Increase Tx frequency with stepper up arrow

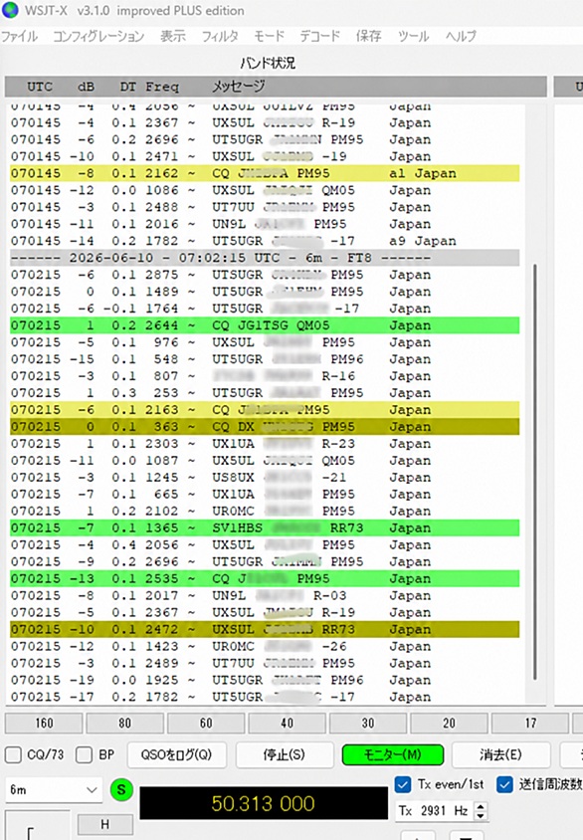click(x=481, y=806)
